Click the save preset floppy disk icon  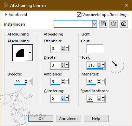(x=103, y=24)
